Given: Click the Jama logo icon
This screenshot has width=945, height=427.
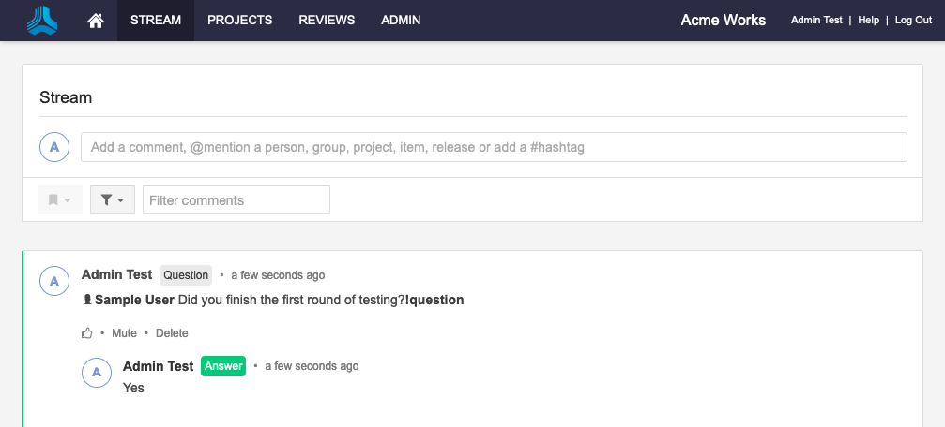Looking at the screenshot, I should (x=41, y=20).
